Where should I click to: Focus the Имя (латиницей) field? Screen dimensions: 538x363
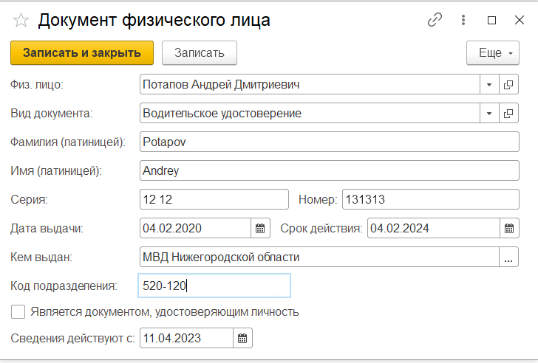pyautogui.click(x=329, y=171)
